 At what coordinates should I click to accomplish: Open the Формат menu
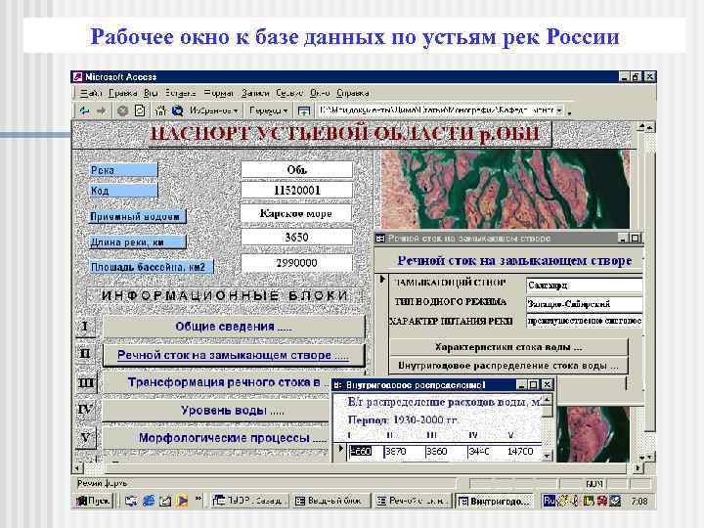(x=219, y=93)
